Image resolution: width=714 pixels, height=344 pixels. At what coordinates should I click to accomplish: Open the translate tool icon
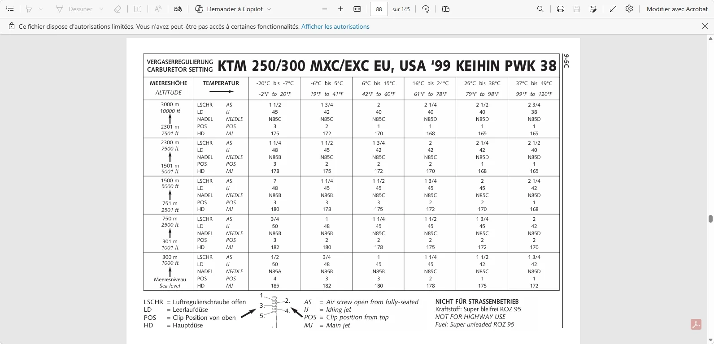(178, 9)
